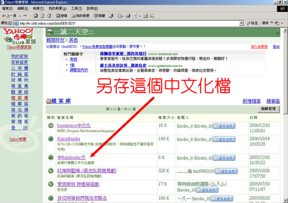Open the 說明(H) menu

pos(92,9)
